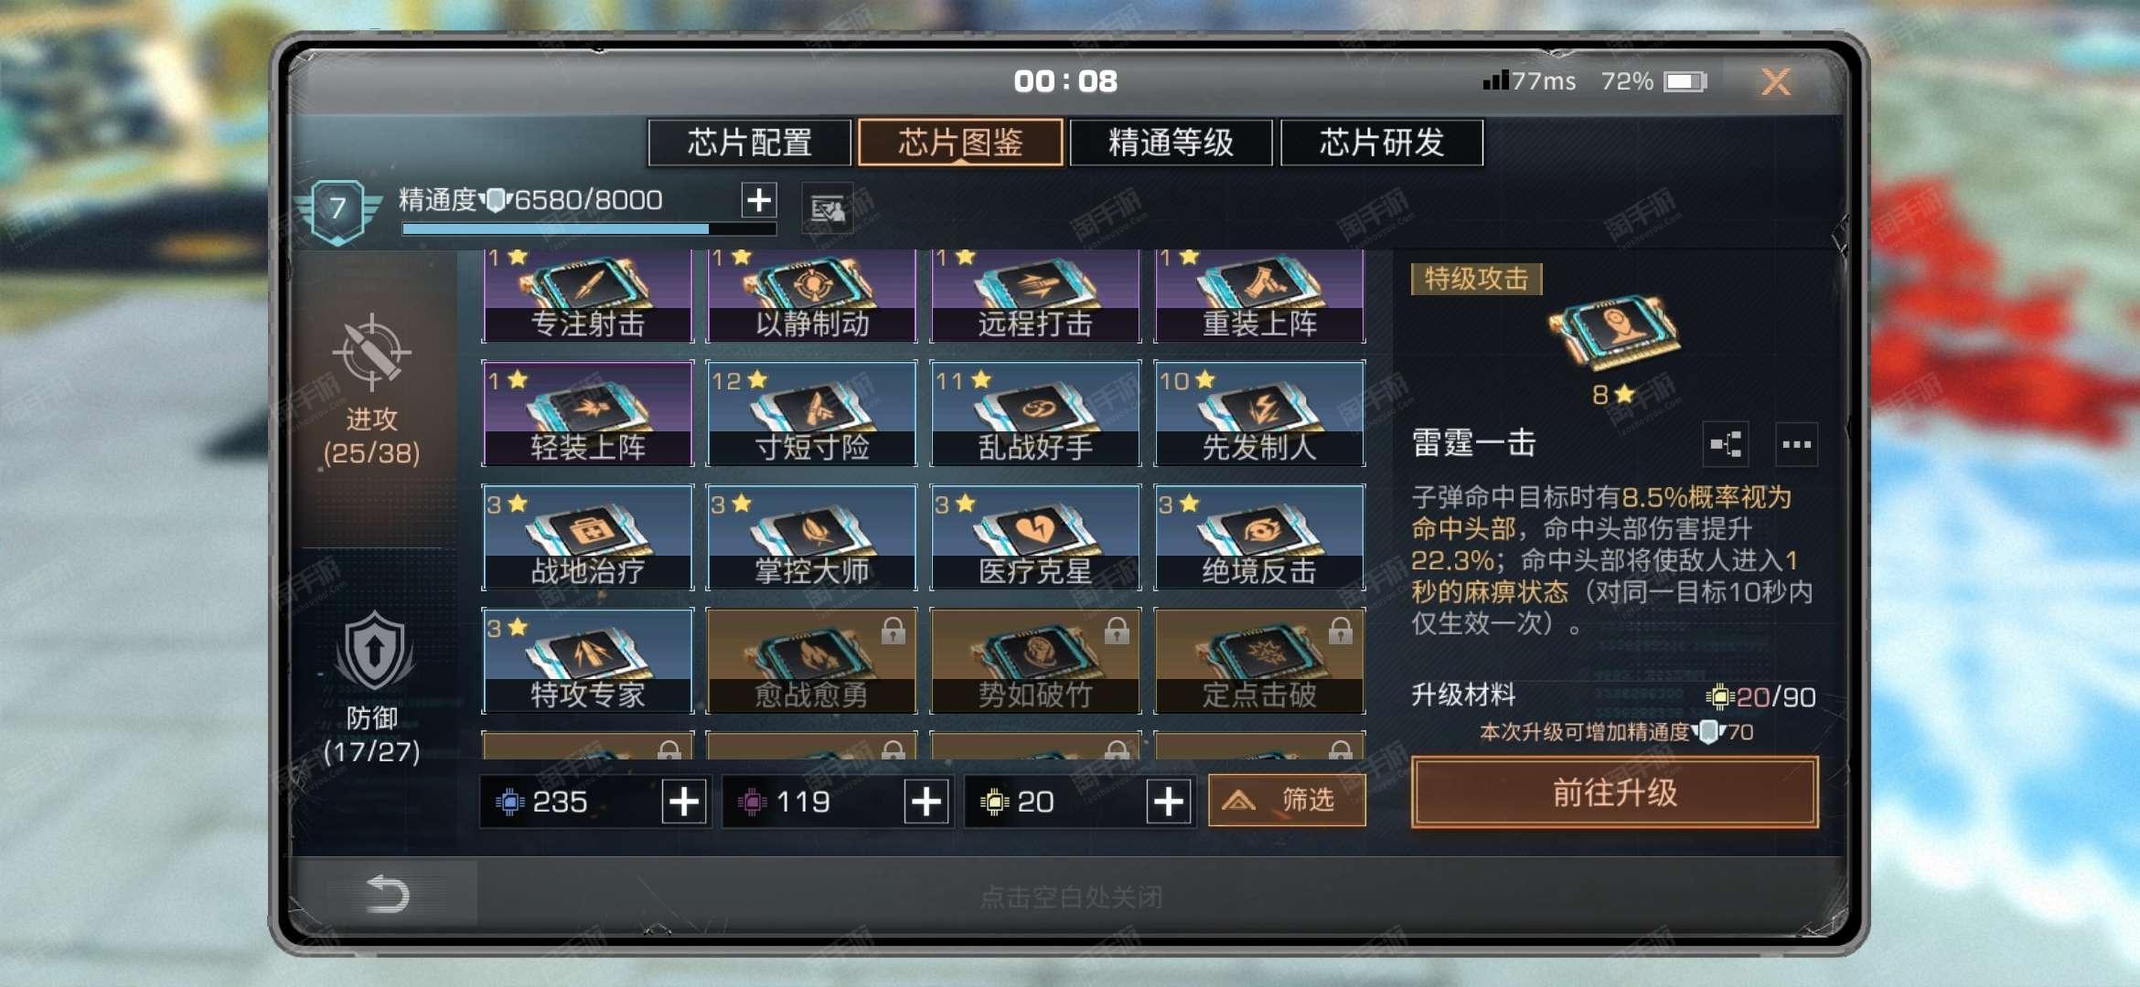Choose the 先发制人 chip
The image size is (2140, 987).
[x=1259, y=414]
